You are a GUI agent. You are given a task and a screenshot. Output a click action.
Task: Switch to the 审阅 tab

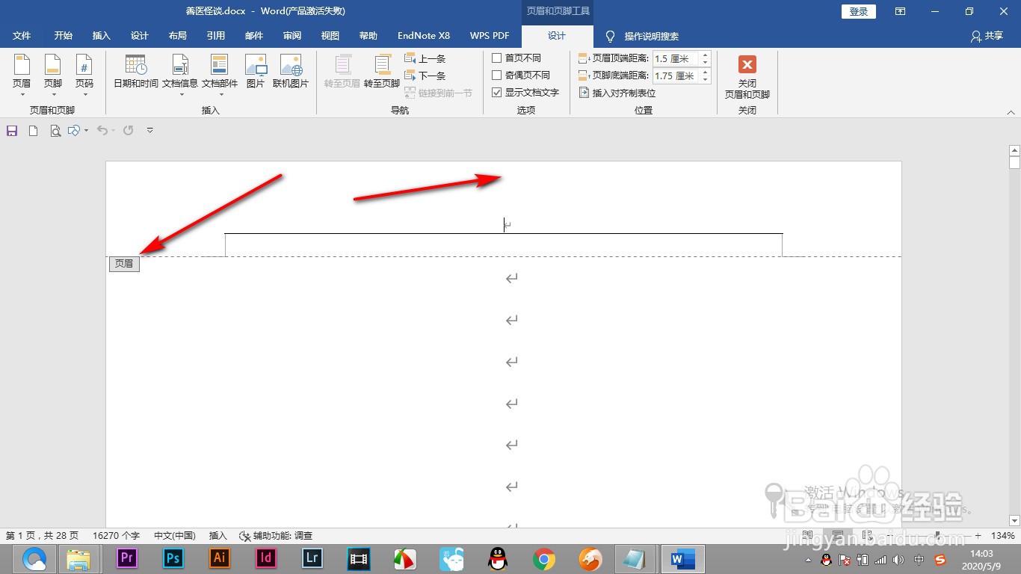(292, 36)
